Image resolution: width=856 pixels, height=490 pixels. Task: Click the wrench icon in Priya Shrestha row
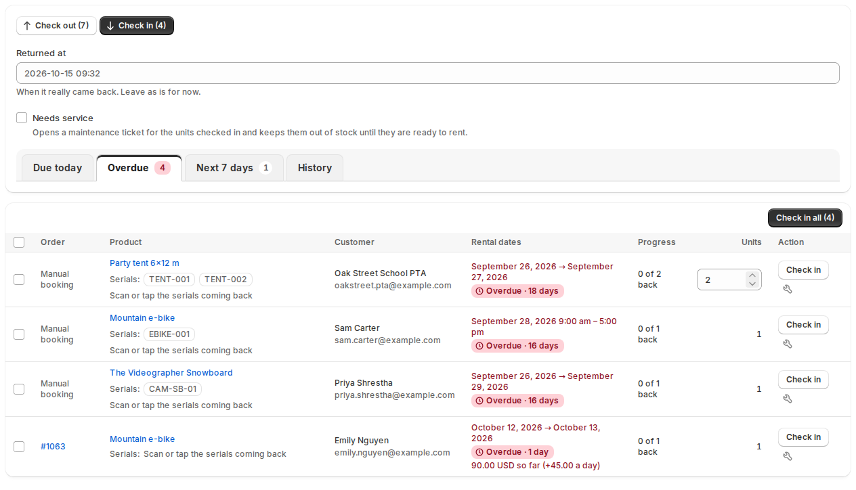(788, 399)
